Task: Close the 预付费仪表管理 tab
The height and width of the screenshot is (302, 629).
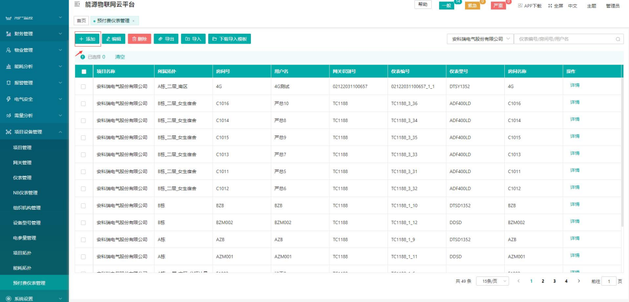Action: pos(133,21)
